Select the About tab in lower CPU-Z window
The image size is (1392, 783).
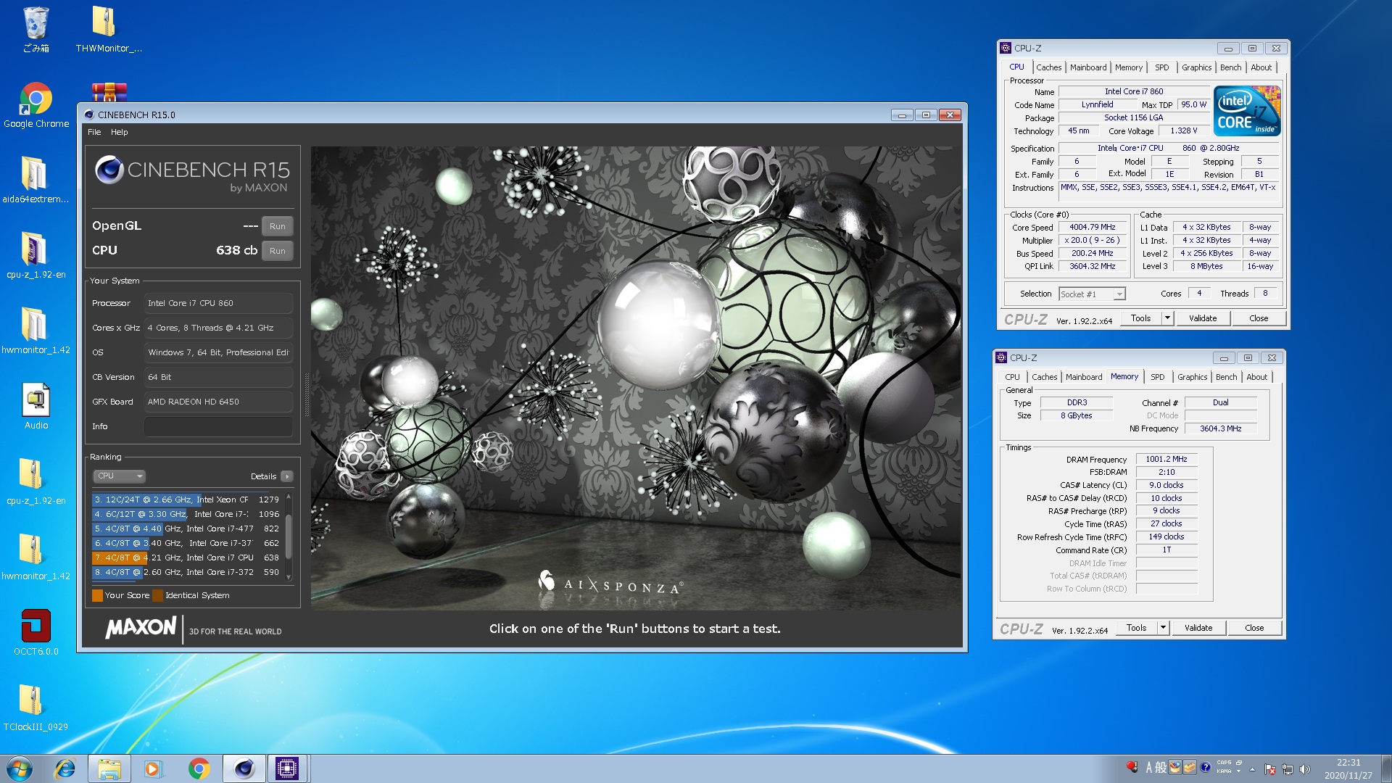tap(1256, 377)
